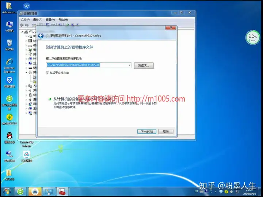Image resolution: width=263 pixels, height=197 pixels.
Task: Expand the processors tree node
Action: coord(26,41)
